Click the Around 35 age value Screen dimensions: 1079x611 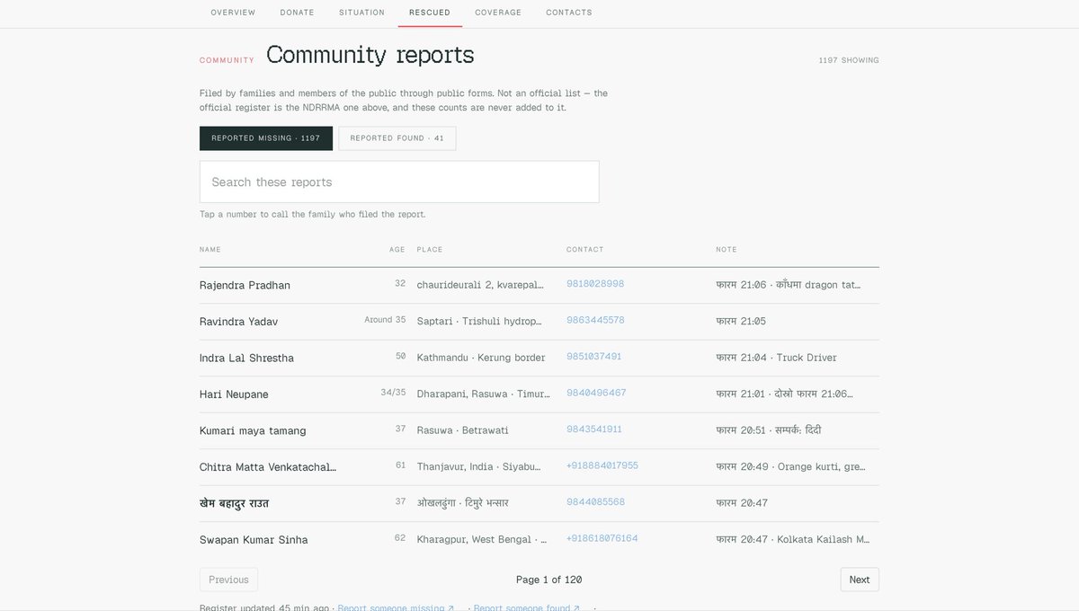[x=385, y=320]
